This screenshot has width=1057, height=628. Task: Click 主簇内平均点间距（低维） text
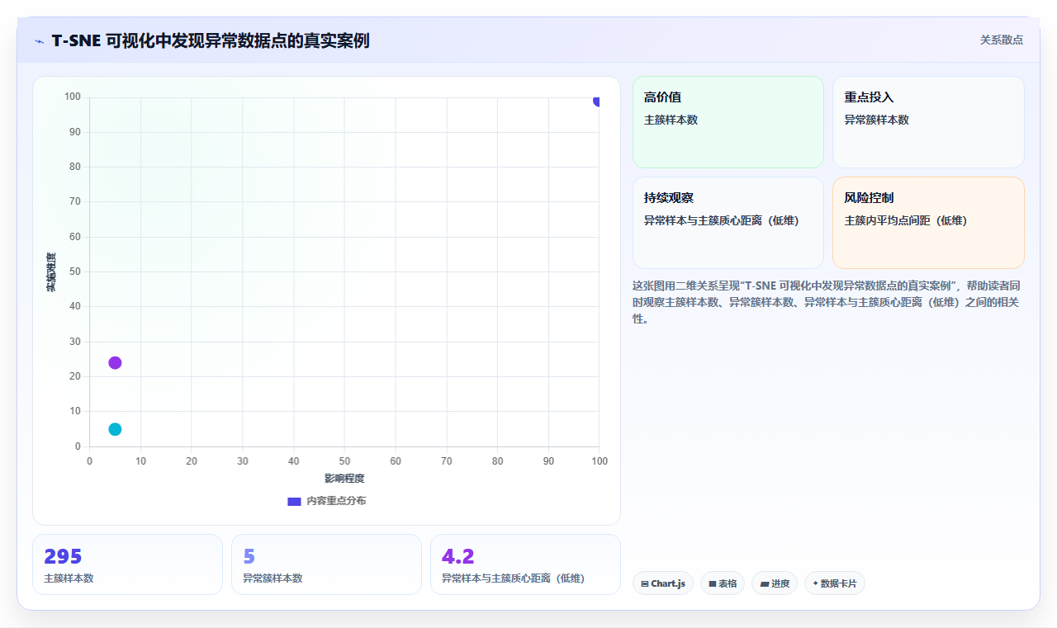point(906,220)
